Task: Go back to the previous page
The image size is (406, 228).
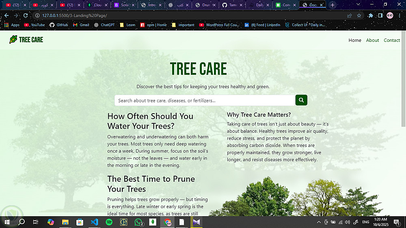Action: [x=6, y=15]
